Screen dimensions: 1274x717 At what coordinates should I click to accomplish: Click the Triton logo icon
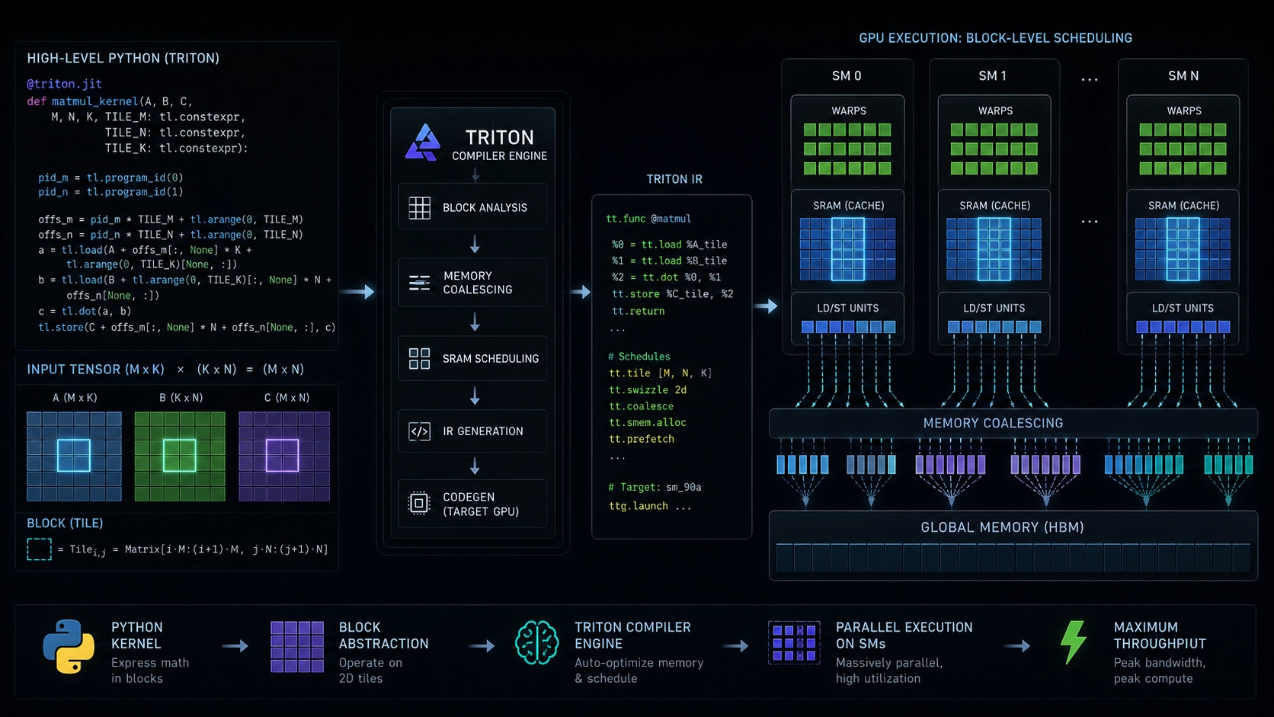(x=423, y=142)
